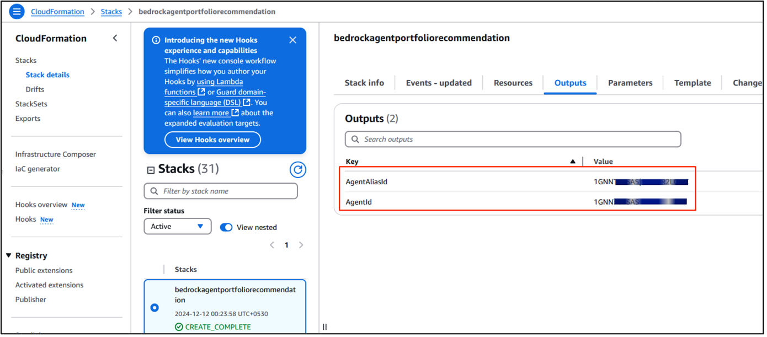Image resolution: width=767 pixels, height=337 pixels.
Task: Click the AgentId output value
Action: tap(640, 202)
